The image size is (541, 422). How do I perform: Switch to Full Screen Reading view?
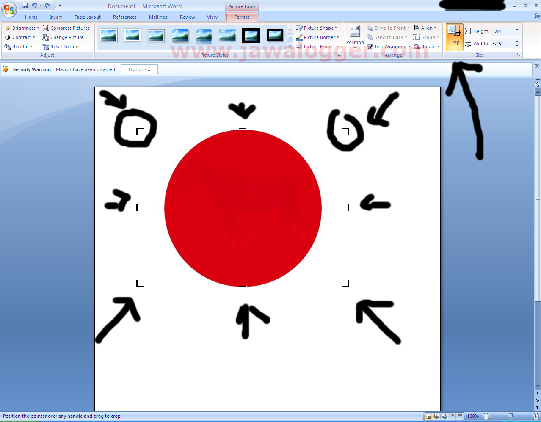click(436, 416)
